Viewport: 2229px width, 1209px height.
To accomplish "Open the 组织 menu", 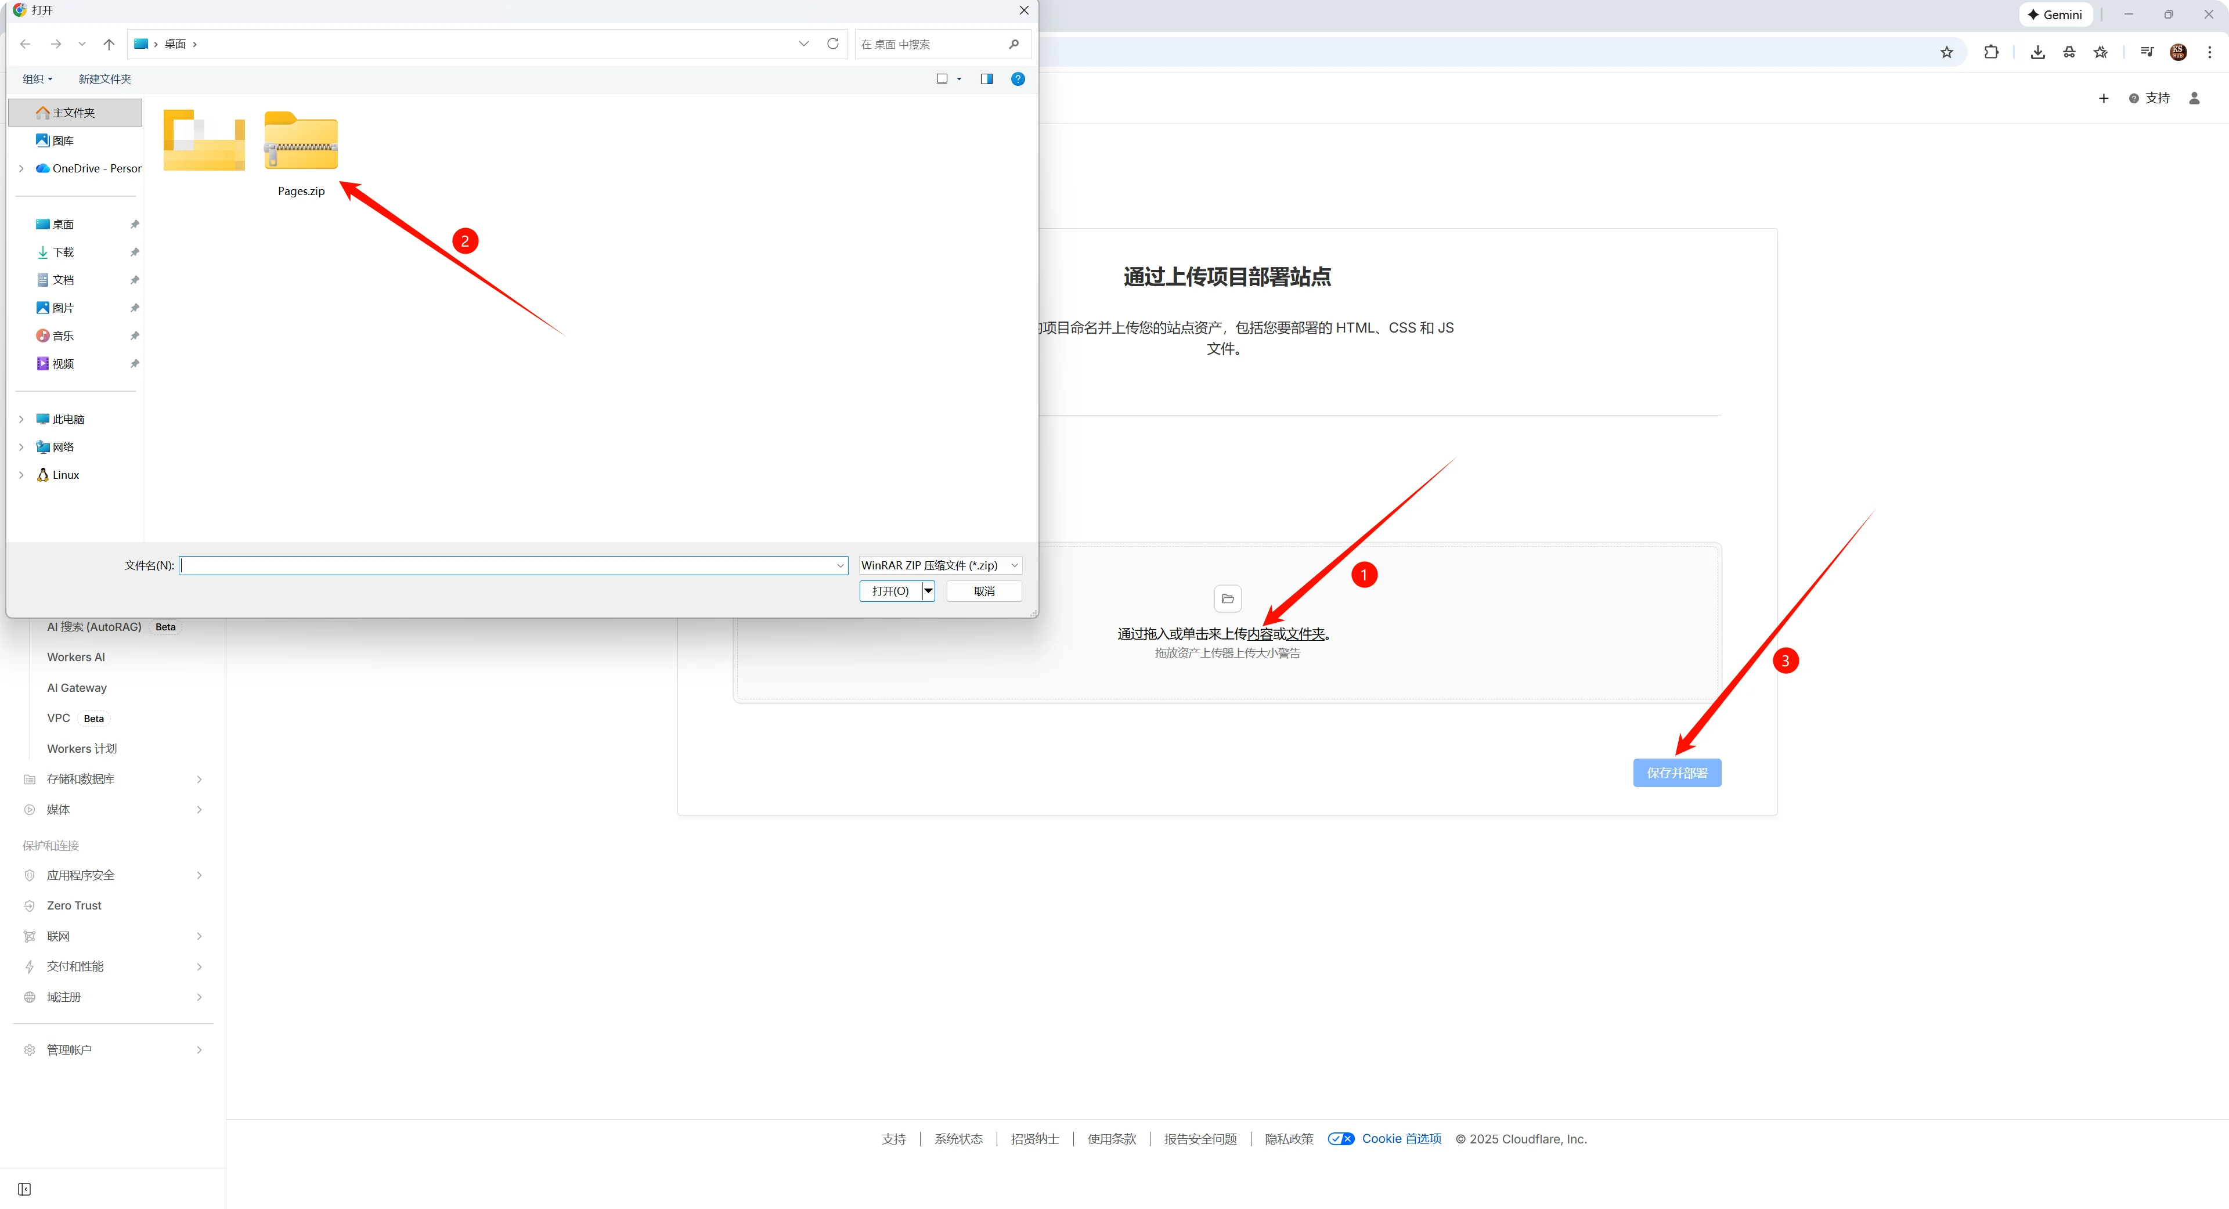I will coord(37,79).
